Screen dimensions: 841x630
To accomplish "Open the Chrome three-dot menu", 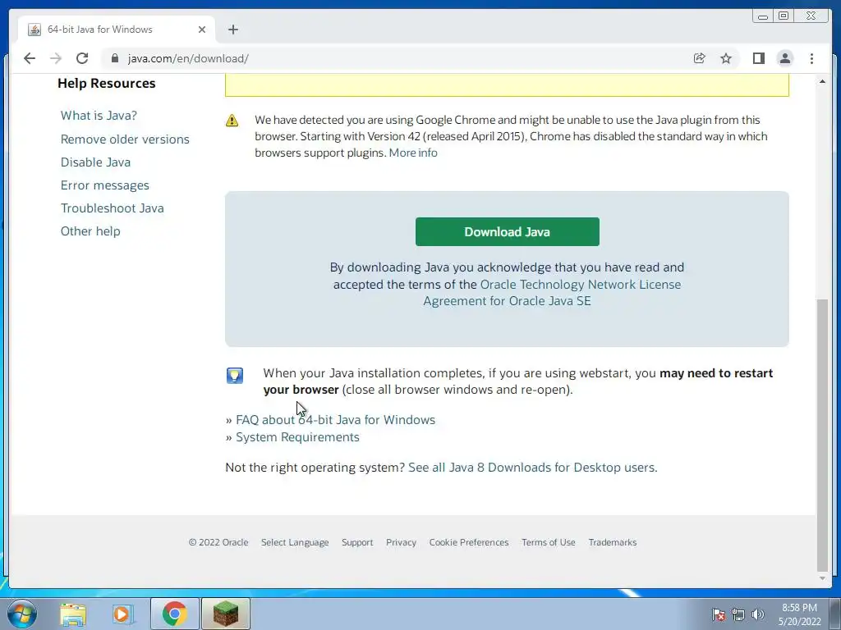I will point(811,58).
